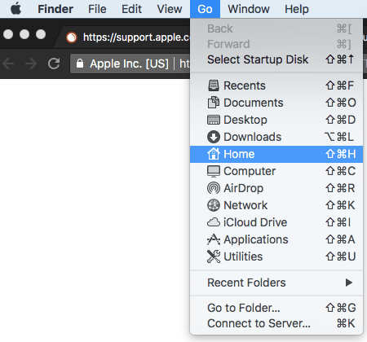Click the Home house icon

[x=214, y=154]
